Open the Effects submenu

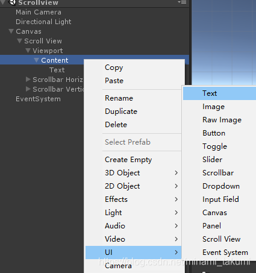click(134, 199)
